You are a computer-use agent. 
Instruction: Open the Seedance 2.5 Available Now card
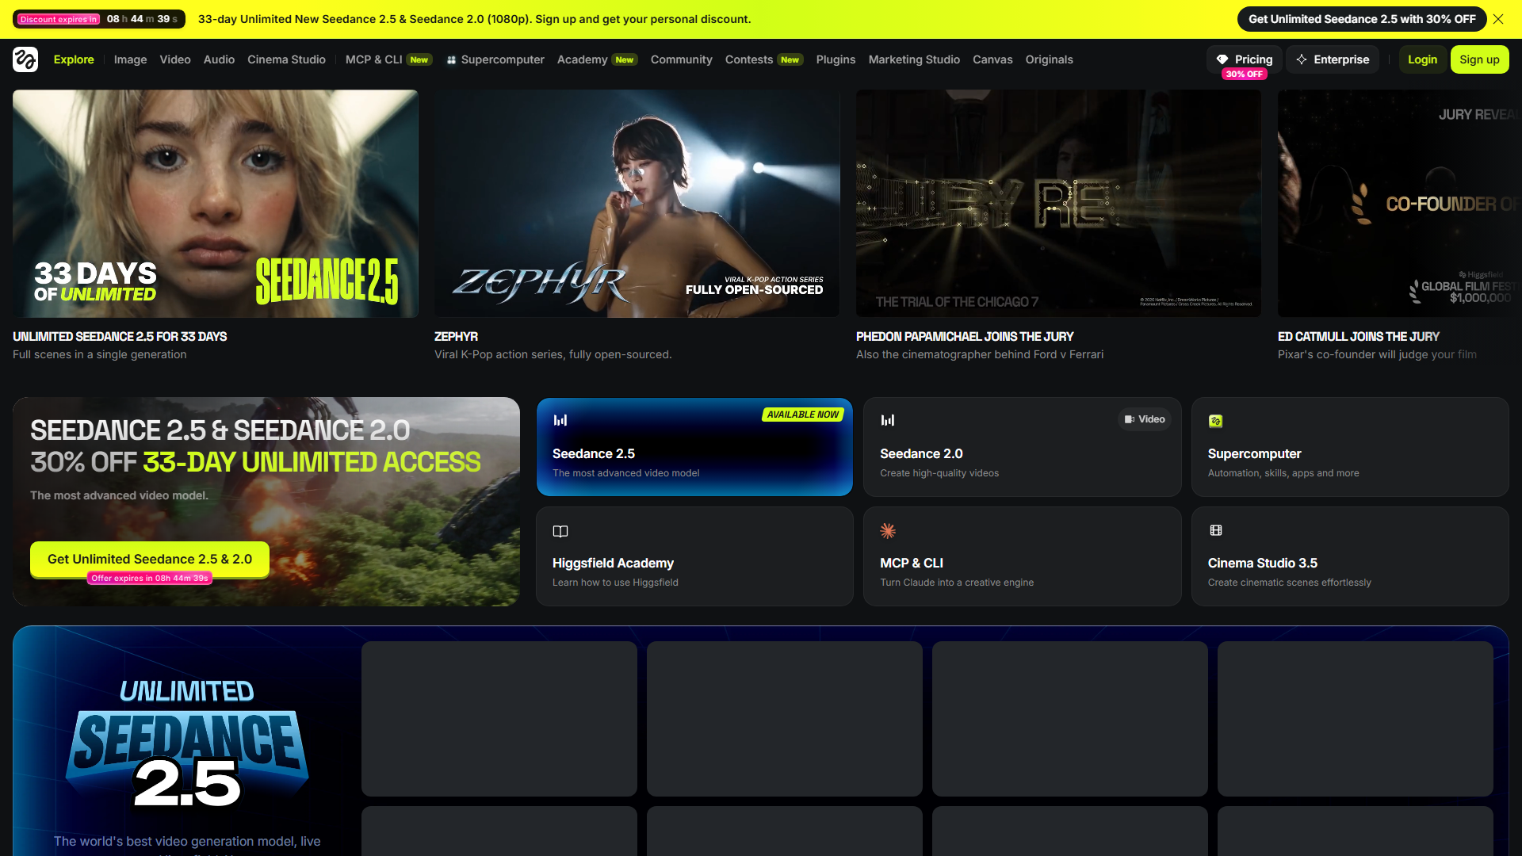tap(694, 447)
